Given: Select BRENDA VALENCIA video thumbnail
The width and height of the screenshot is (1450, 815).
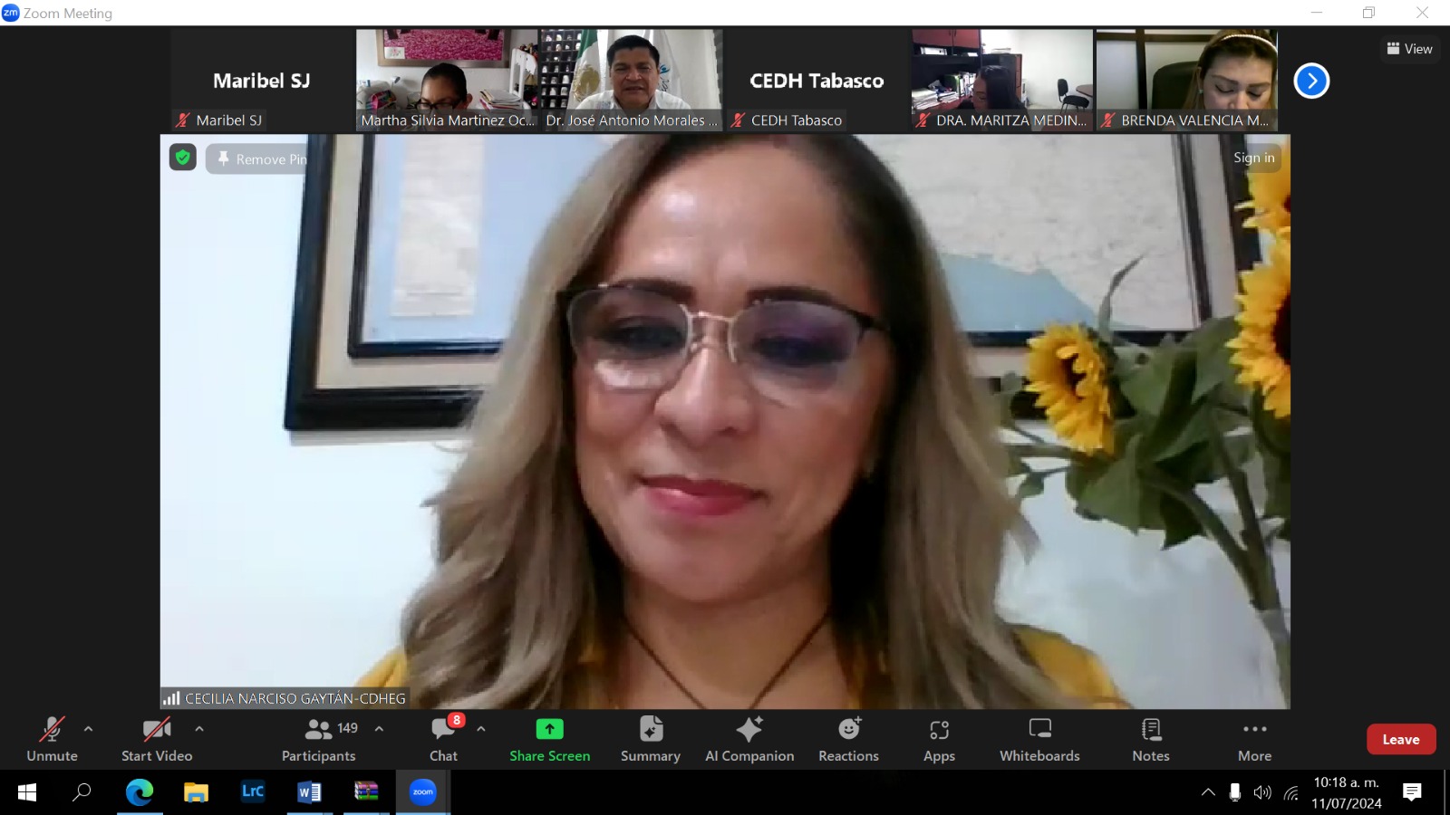Looking at the screenshot, I should pyautogui.click(x=1187, y=81).
